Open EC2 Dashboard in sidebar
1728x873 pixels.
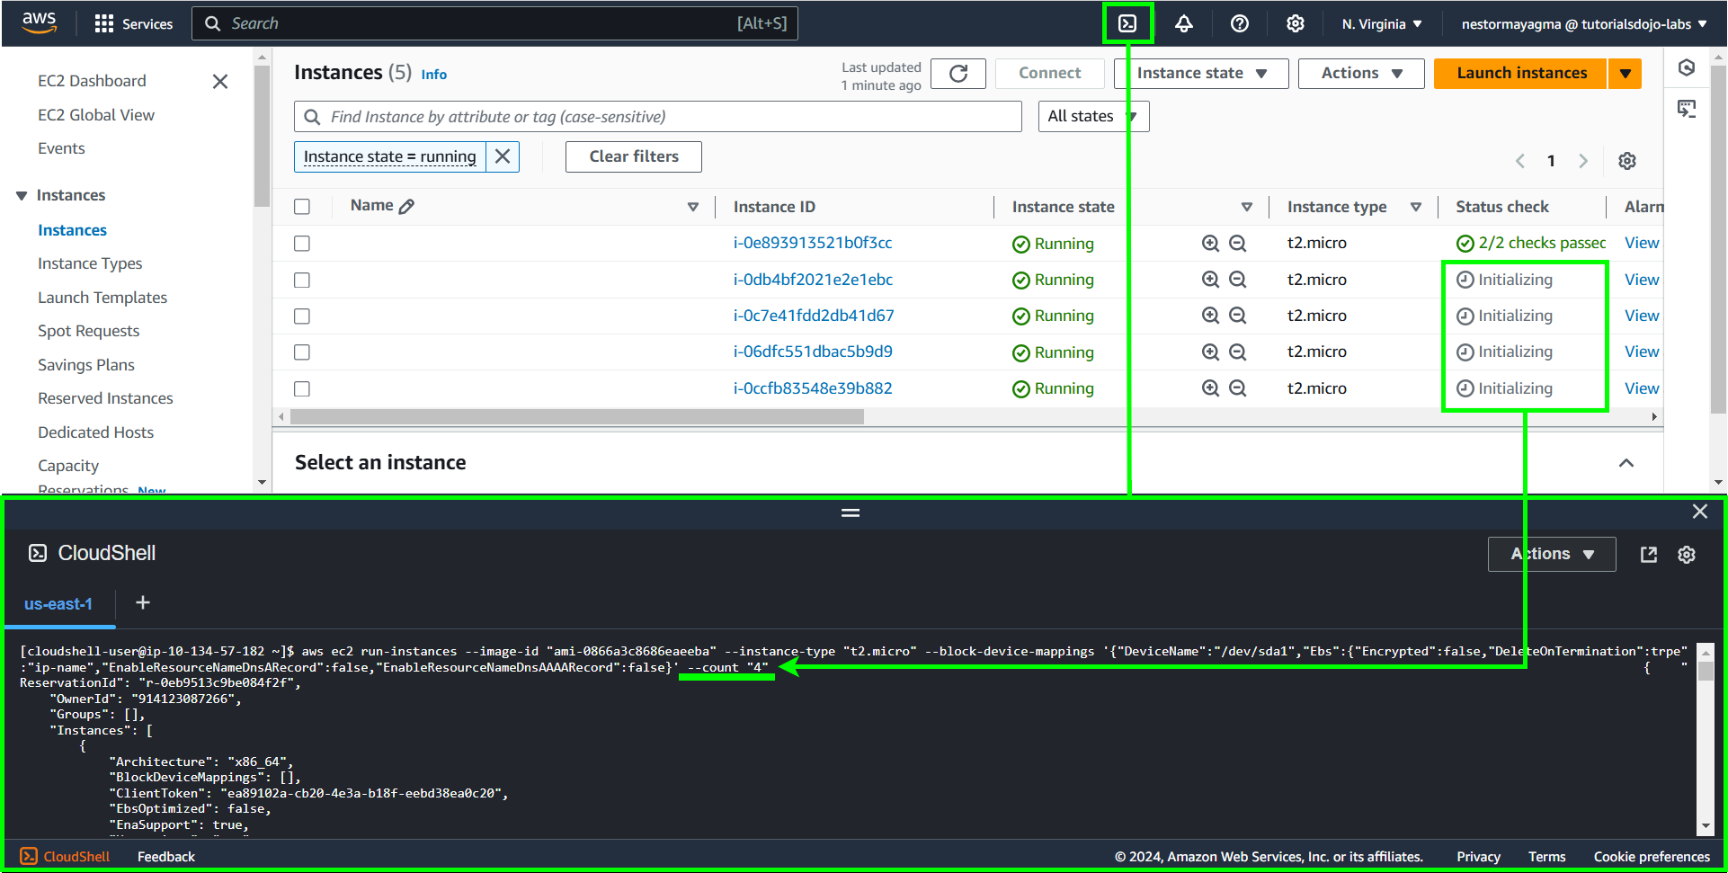[92, 81]
